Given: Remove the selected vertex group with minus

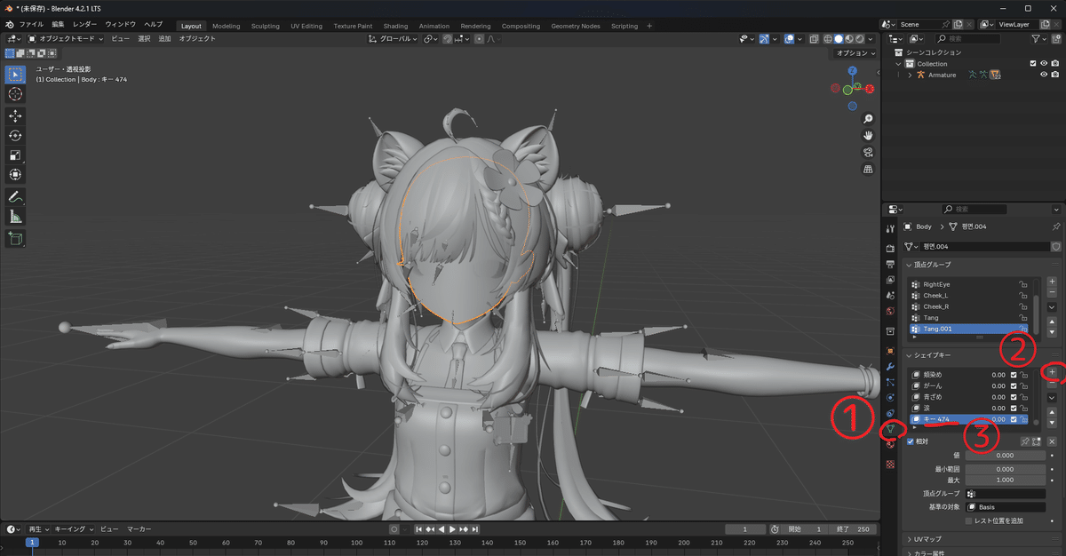Looking at the screenshot, I should (x=1052, y=292).
